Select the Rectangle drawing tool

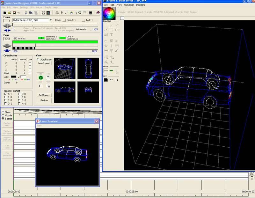pos(111,30)
